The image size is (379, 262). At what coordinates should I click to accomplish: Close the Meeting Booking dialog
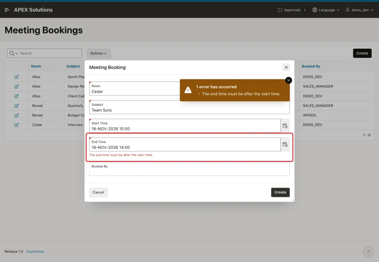(x=286, y=67)
